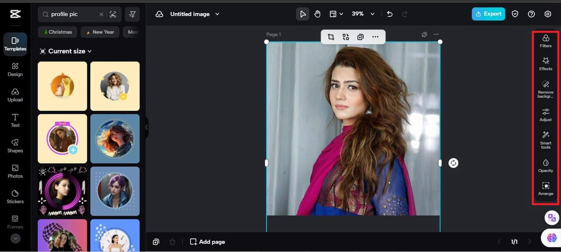This screenshot has width=561, height=252.
Task: Open the 39% zoom level dropdown
Action: tap(363, 14)
